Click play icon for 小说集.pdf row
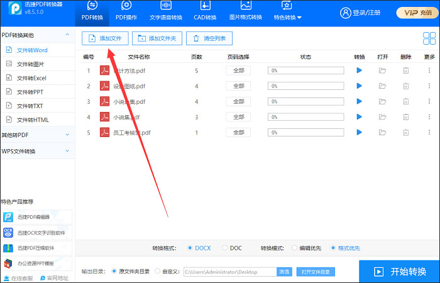The image size is (440, 283). (359, 117)
